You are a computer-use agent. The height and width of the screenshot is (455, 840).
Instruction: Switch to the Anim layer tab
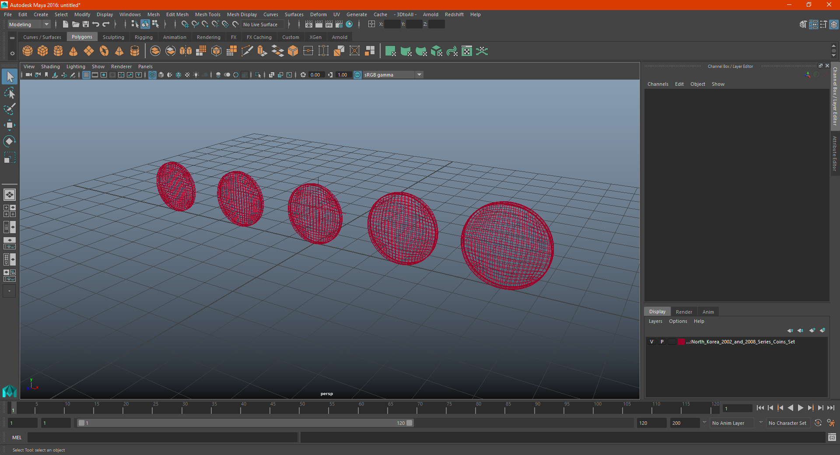[x=708, y=312]
